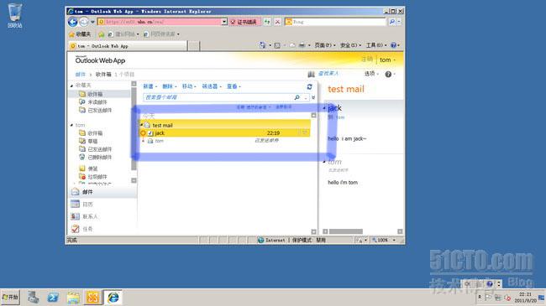This screenshot has width=546, height=306.
Task: Click the Favorites button on the favorites bar
Action: 80,34
